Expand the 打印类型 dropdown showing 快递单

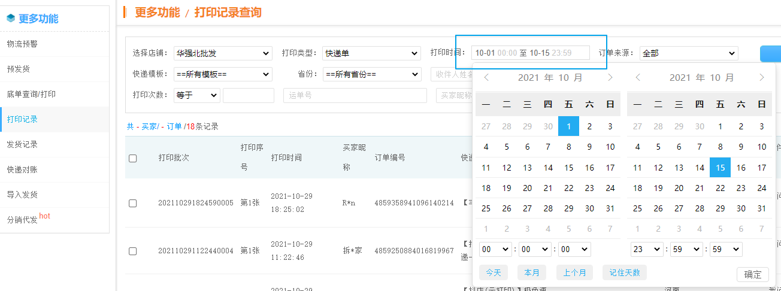[371, 54]
